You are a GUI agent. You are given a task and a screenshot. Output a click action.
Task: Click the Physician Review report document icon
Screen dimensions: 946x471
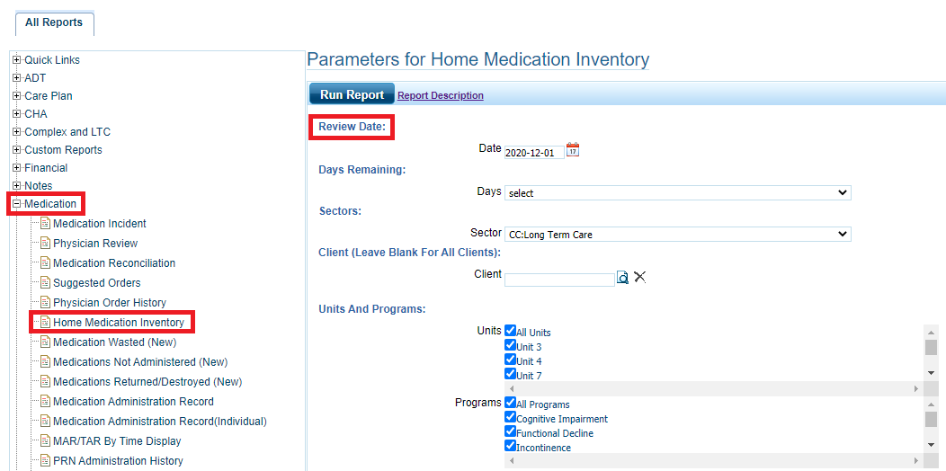click(x=45, y=244)
